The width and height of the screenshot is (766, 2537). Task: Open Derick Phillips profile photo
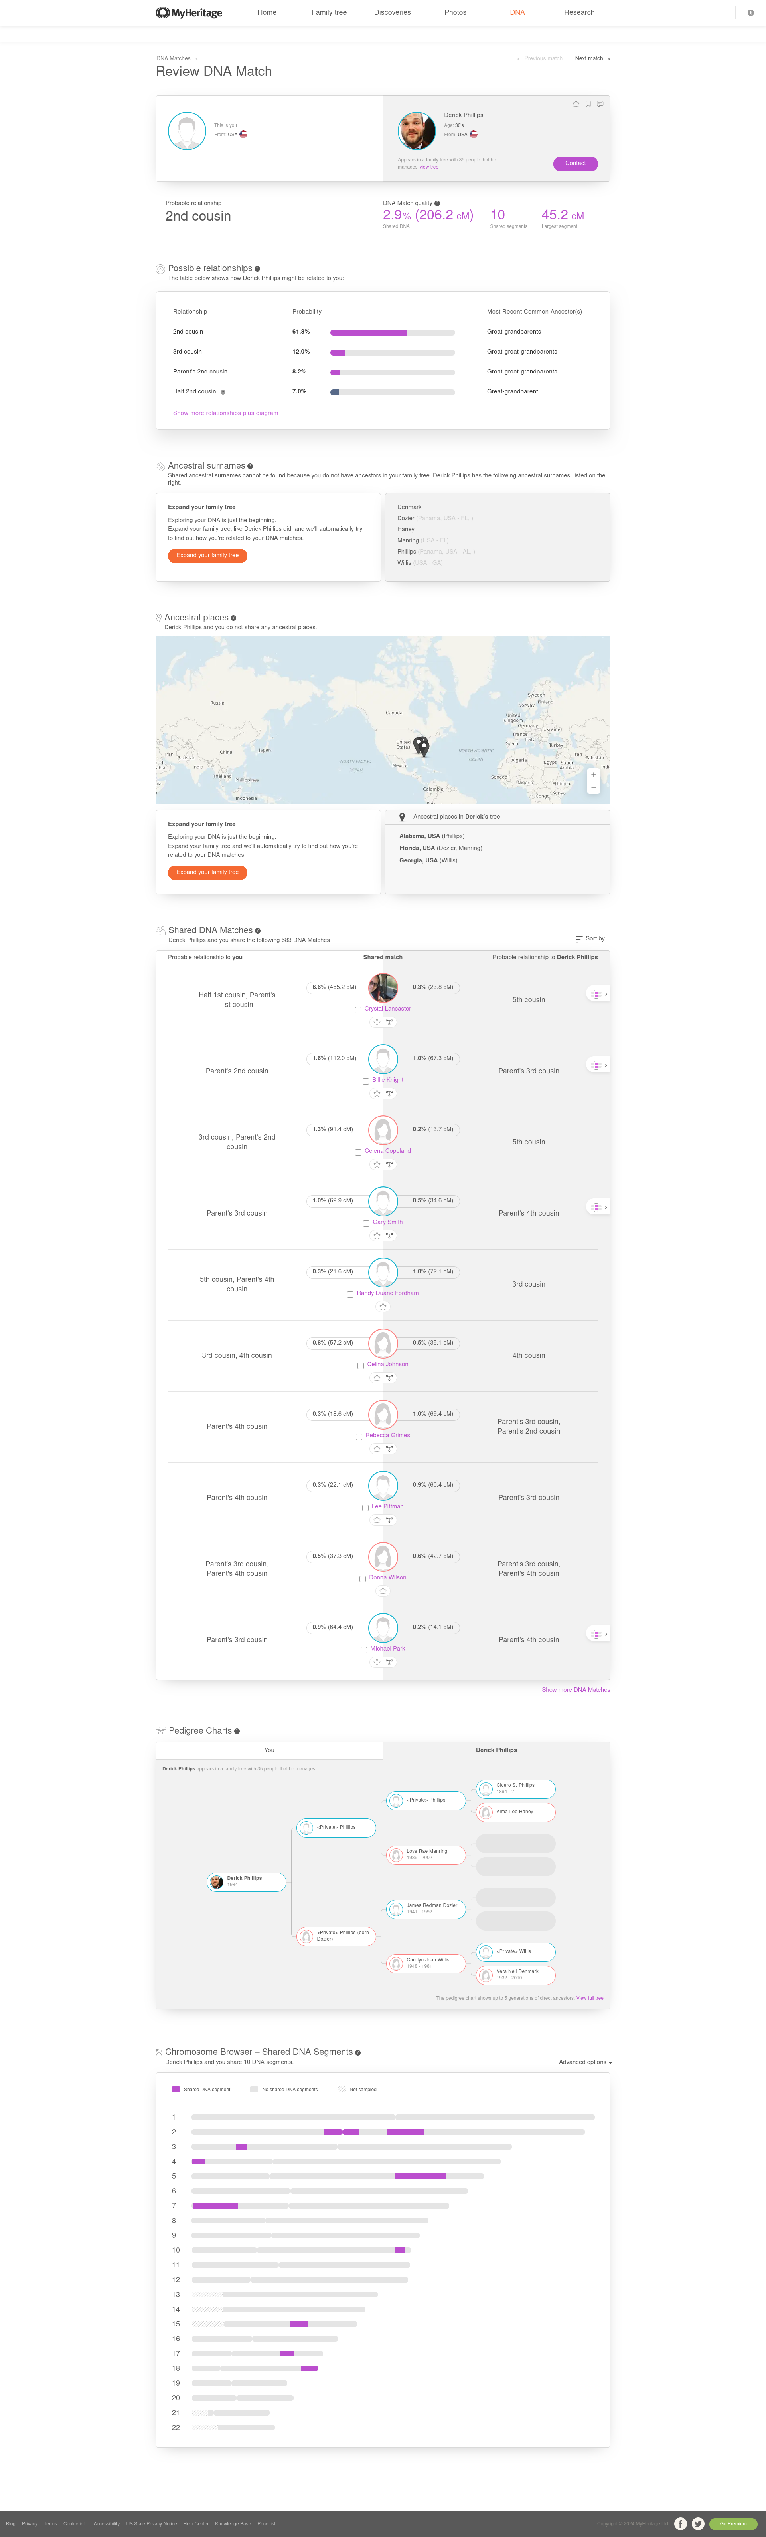click(x=417, y=131)
